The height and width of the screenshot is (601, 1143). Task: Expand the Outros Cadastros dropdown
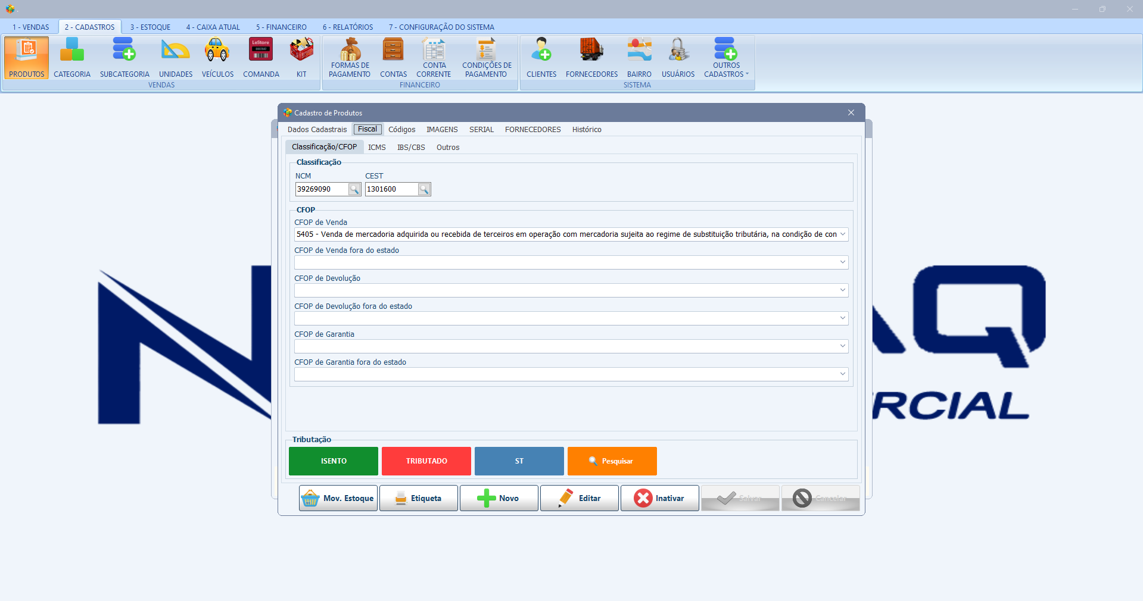point(726,58)
